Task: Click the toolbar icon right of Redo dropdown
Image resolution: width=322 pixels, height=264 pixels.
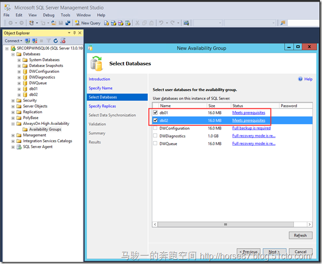Action: (187, 23)
